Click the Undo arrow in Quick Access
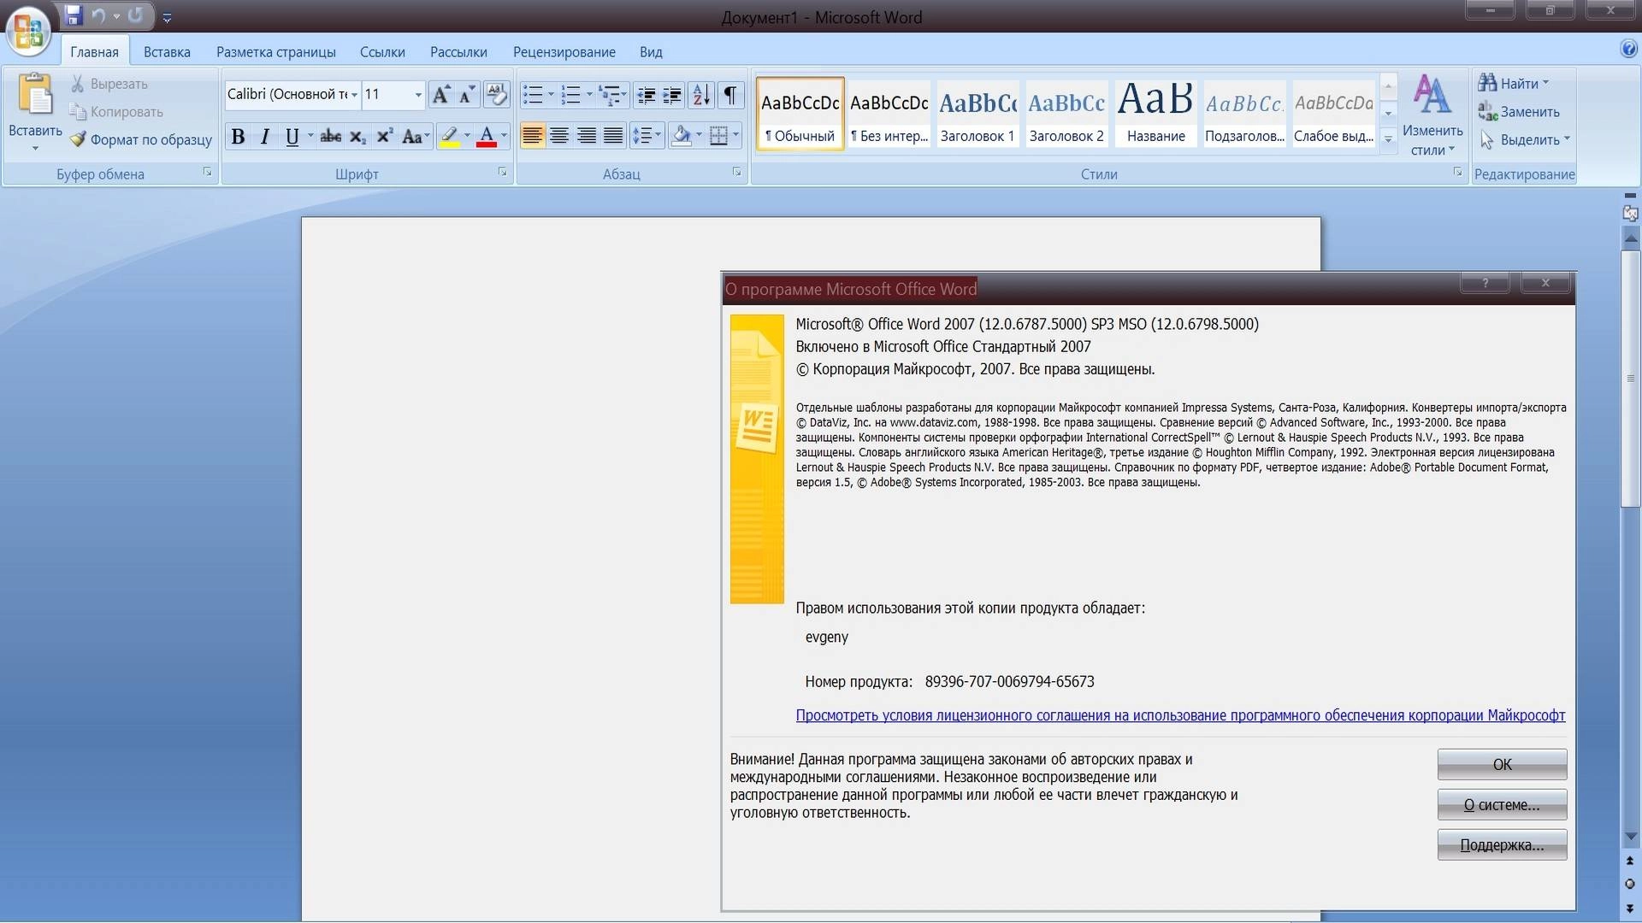Screen dimensions: 1642x923 tap(98, 15)
